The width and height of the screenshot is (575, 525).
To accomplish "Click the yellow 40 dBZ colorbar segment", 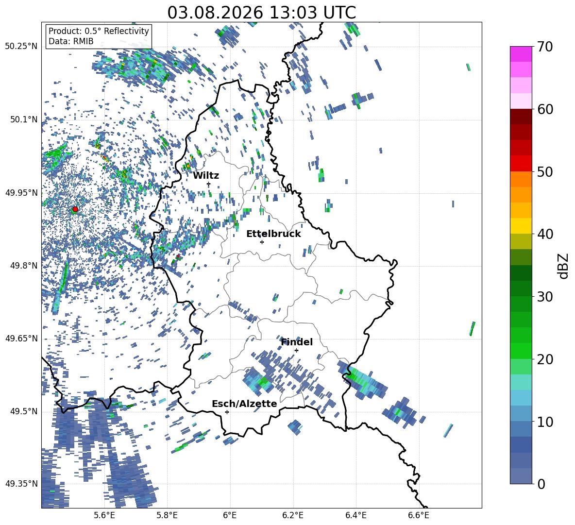I will (521, 226).
